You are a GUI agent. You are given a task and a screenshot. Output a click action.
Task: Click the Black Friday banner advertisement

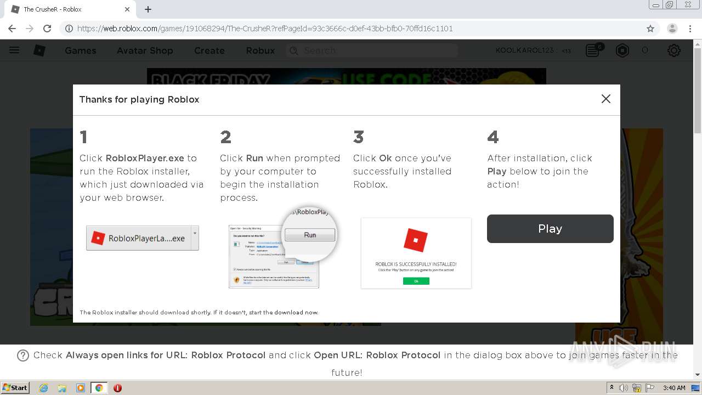point(347,76)
